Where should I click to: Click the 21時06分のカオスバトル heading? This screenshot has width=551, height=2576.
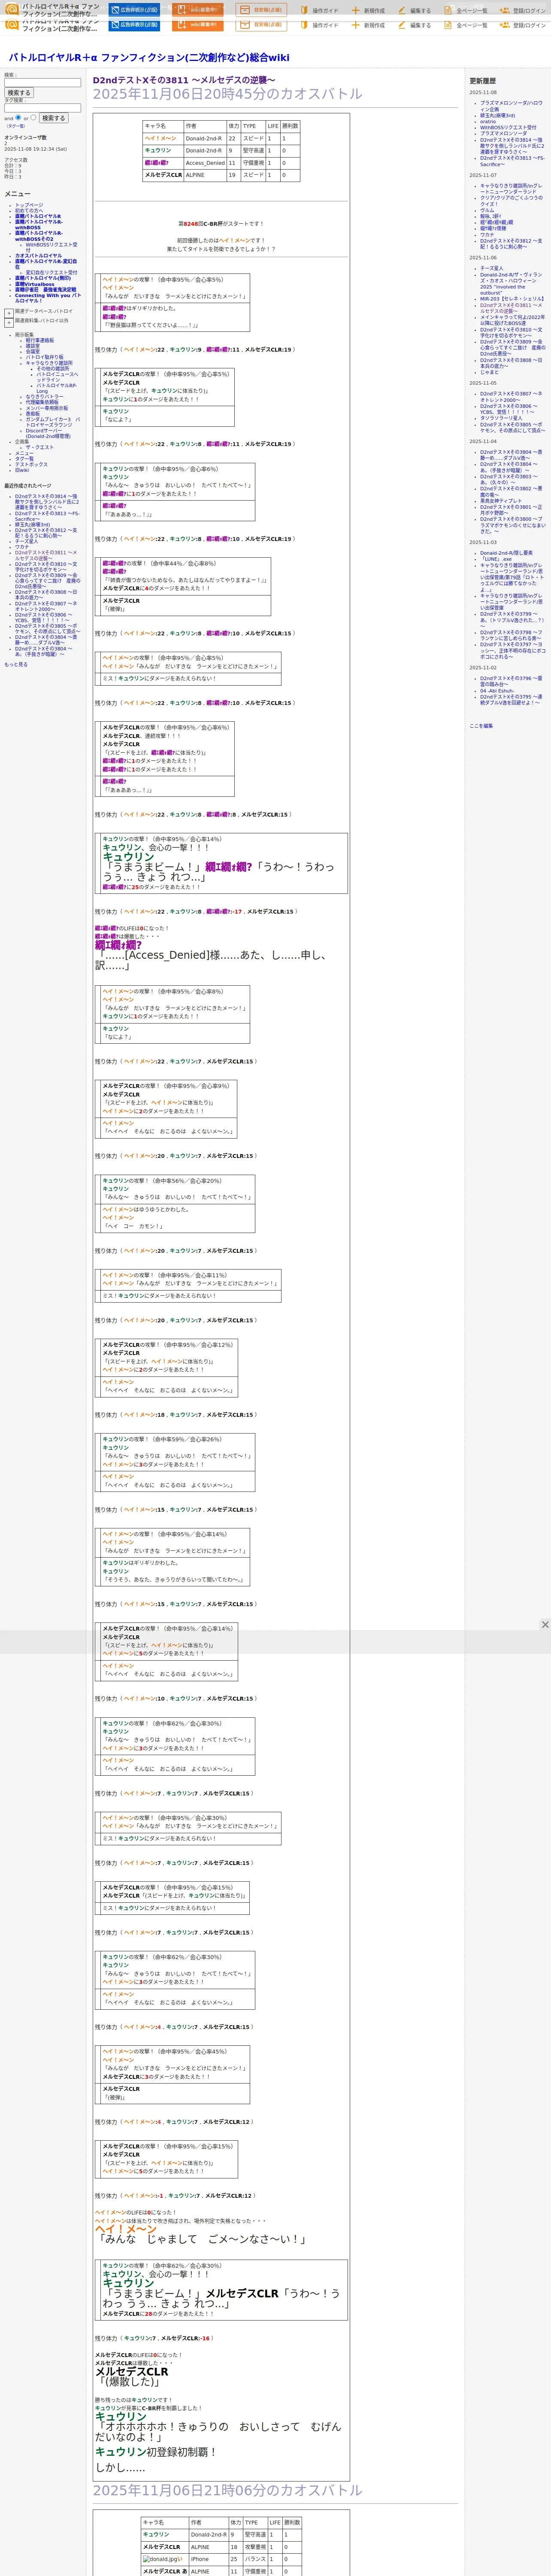pos(228,2490)
